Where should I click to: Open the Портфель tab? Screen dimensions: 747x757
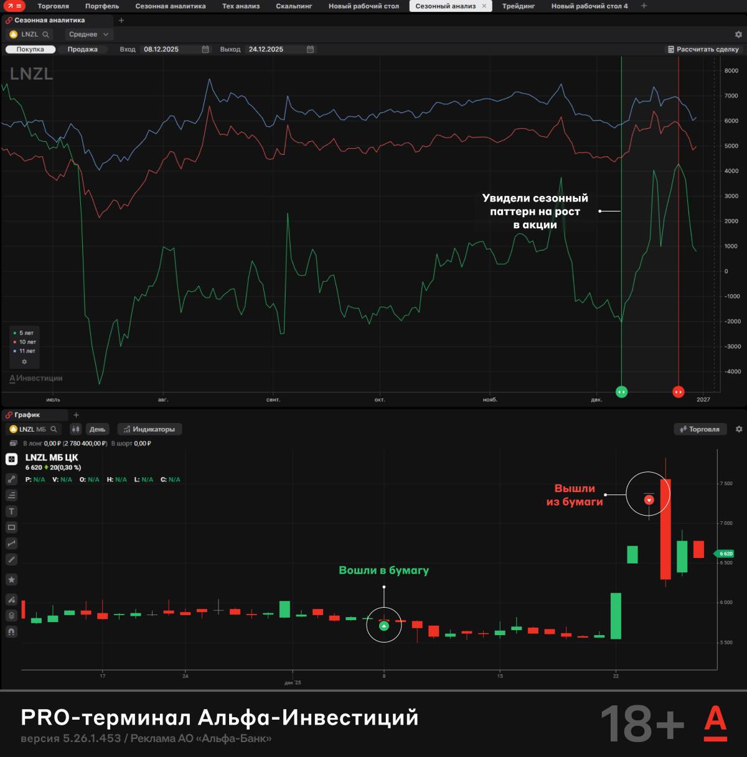(x=102, y=6)
